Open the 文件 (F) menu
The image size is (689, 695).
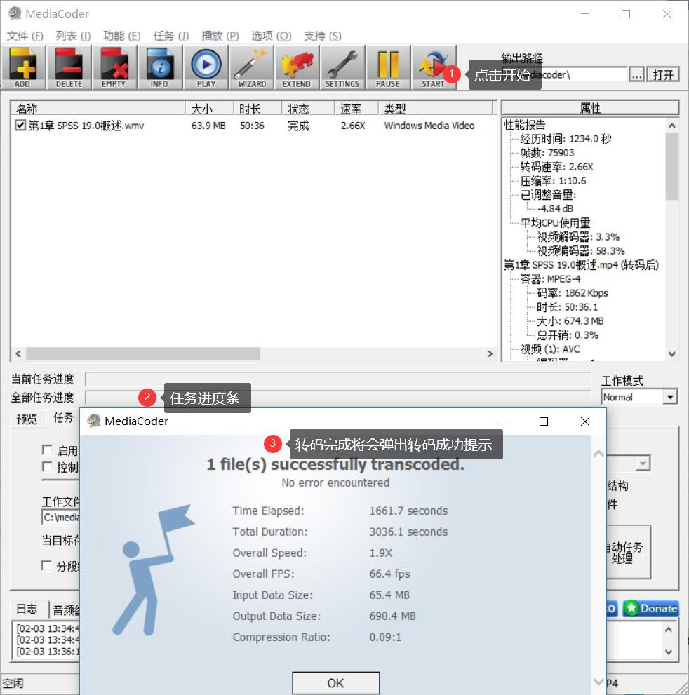tap(25, 36)
